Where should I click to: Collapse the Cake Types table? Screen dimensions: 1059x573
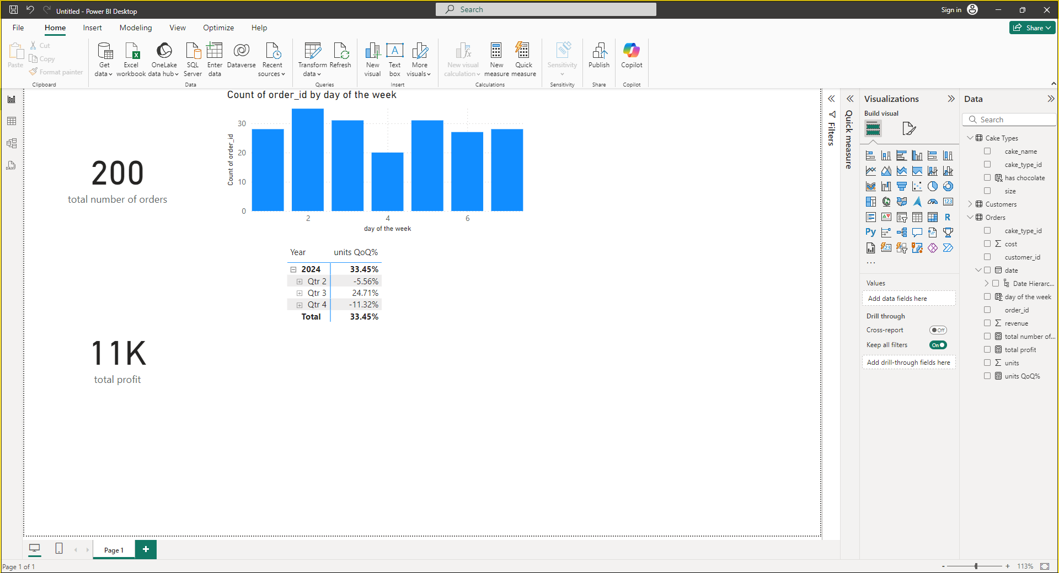[970, 138]
